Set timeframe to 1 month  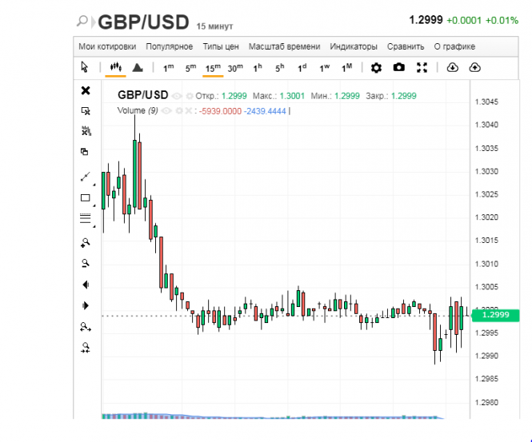click(x=346, y=68)
